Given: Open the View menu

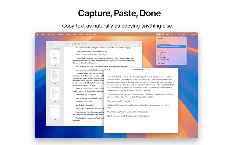Looking at the screenshot, I should tap(74, 34).
